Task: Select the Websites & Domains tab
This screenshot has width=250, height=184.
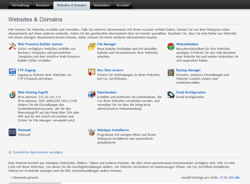Action: (x=72, y=5)
